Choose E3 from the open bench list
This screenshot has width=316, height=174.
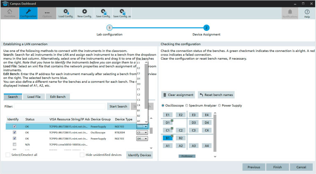[x=139, y=73]
